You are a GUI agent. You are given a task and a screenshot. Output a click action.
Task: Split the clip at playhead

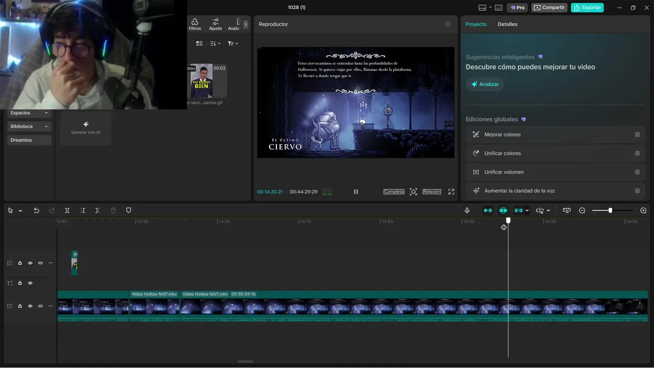coord(67,211)
